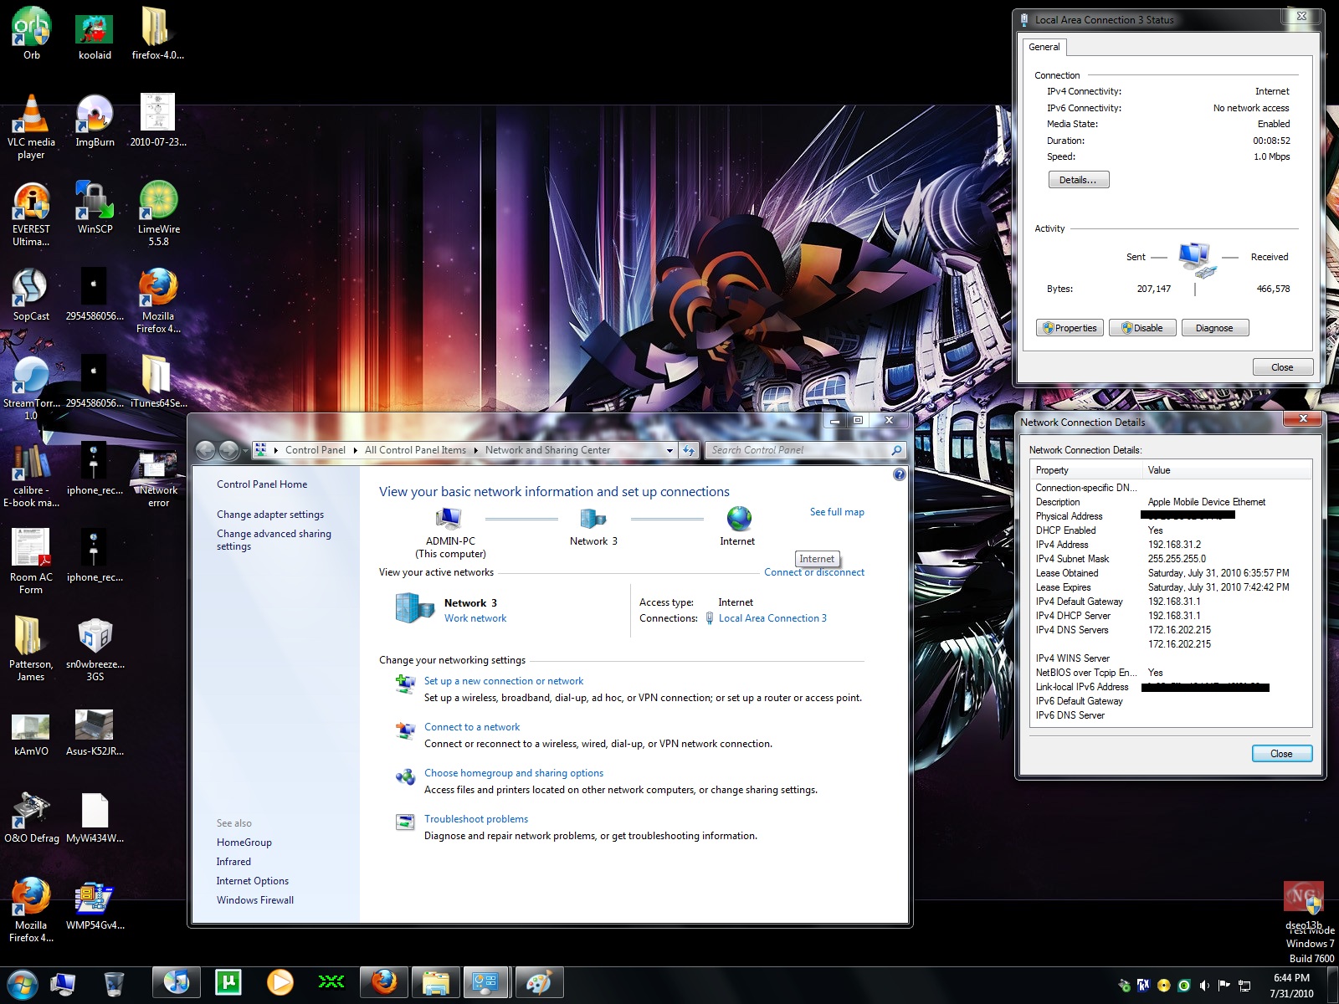Screen dimensions: 1339x1004
Task: Open the VLC media player desktop icon
Action: coord(31,115)
